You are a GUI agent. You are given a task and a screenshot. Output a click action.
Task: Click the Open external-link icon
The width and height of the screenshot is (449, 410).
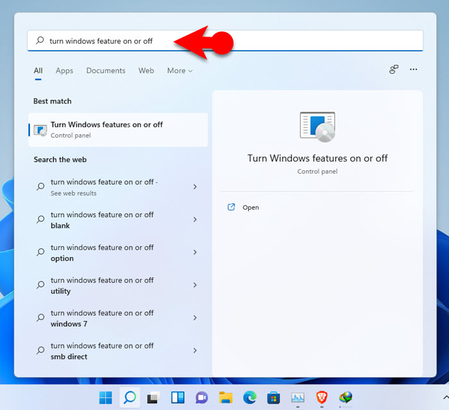[x=231, y=207]
